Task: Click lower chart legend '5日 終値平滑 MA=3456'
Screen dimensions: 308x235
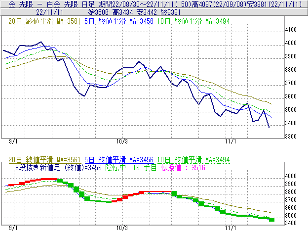Action: pos(119,160)
